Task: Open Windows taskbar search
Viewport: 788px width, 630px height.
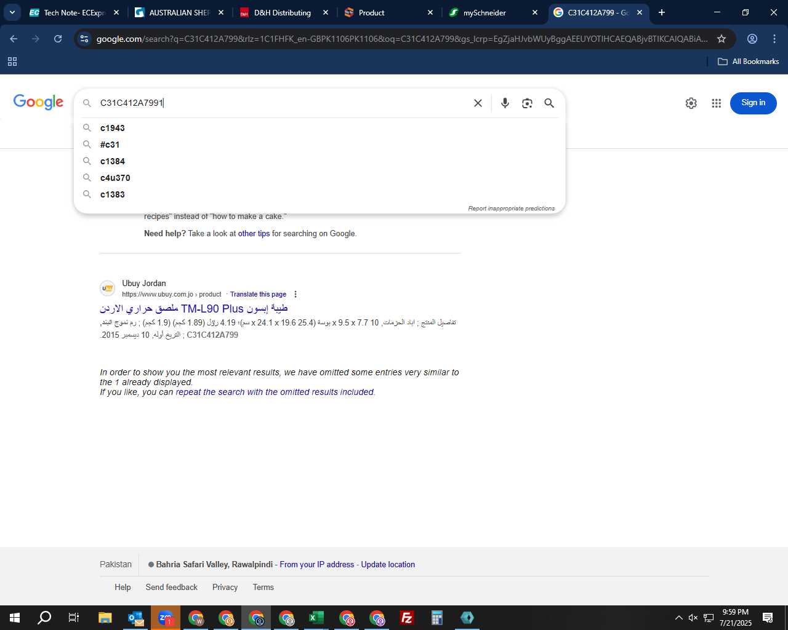Action: pyautogui.click(x=44, y=618)
